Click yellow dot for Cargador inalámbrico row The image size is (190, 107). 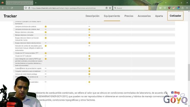tap(89, 71)
